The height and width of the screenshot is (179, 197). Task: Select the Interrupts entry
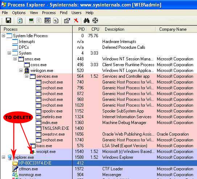tap(27, 42)
